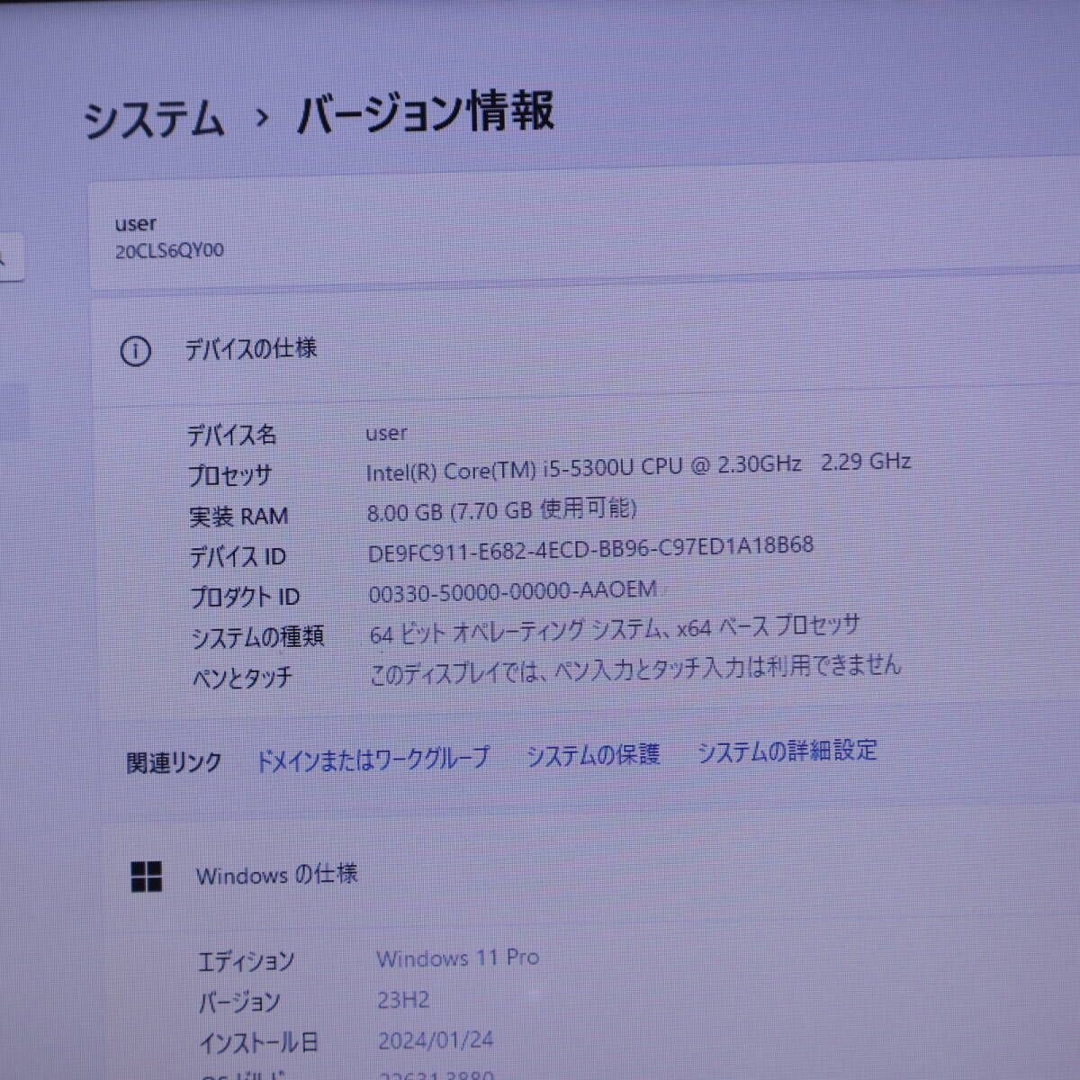Select the バージョン情報 page title
The height and width of the screenshot is (1080, 1080).
point(426,112)
